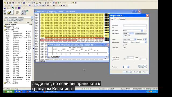Viewport: 172px width, 97px height.
Task: Click the blue T text-view toolbar icon
Action: coord(53,3)
